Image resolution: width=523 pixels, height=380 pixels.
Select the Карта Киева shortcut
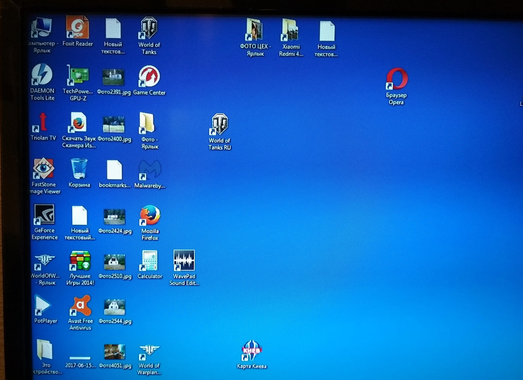[x=252, y=350]
